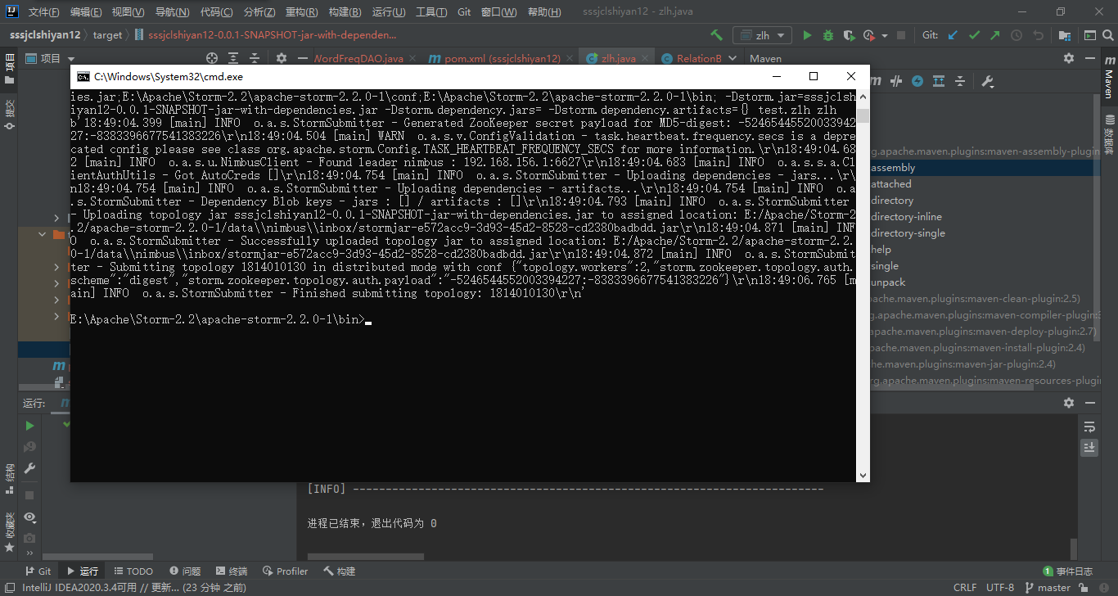
Task: Toggle soft-wrap in Run console
Action: click(1089, 427)
